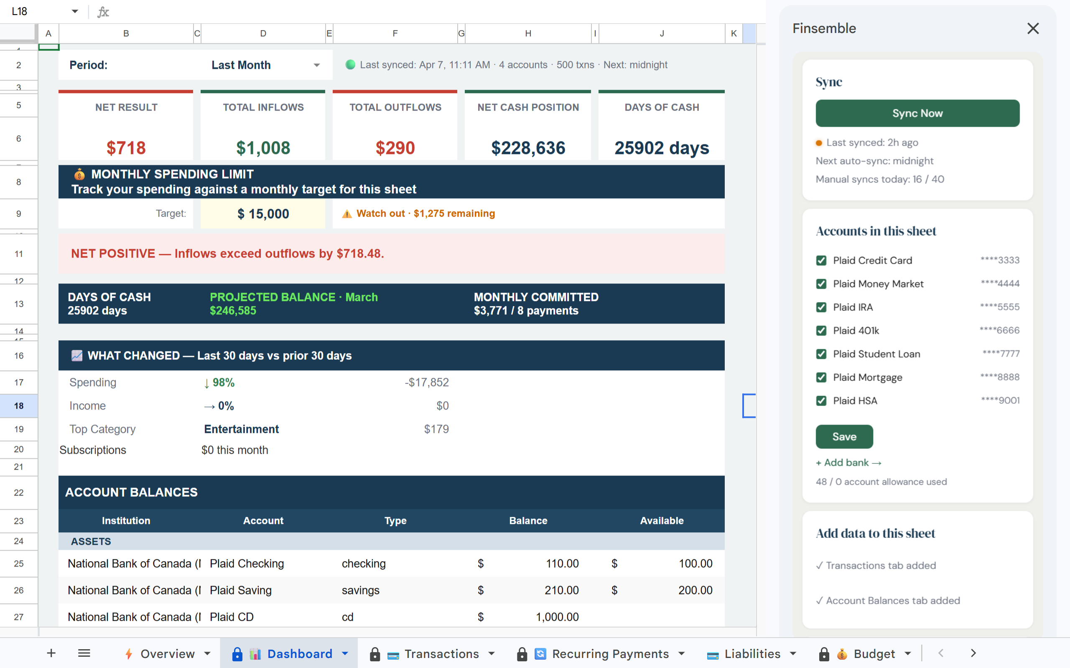Click the lightning bolt icon on Overview tab

(x=129, y=653)
